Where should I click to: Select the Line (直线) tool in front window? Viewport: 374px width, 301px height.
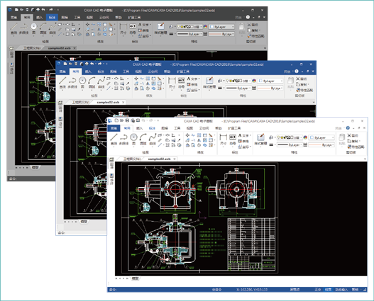click(x=114, y=140)
